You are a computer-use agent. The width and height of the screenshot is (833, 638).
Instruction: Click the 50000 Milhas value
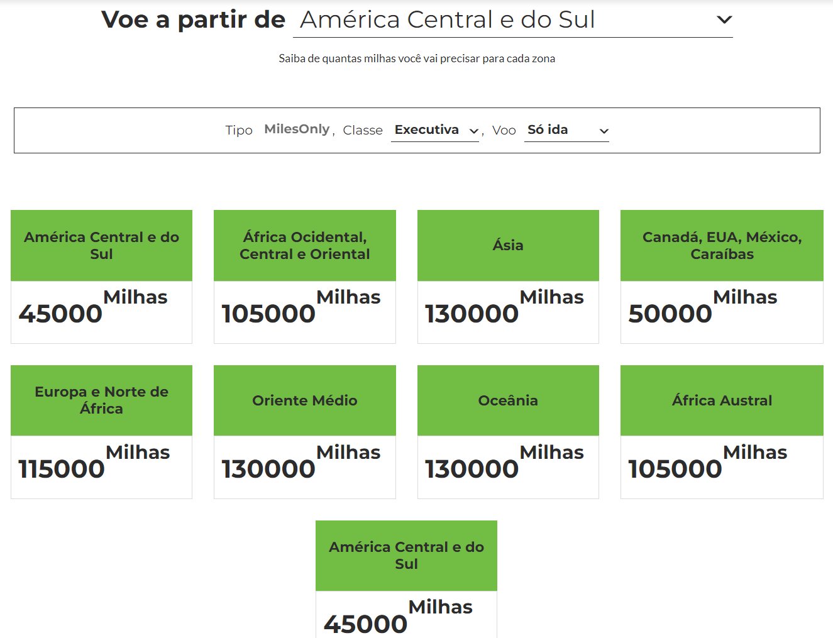pyautogui.click(x=670, y=313)
